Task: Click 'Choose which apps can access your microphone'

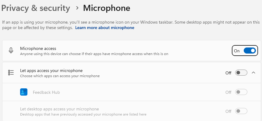Action: (60, 76)
